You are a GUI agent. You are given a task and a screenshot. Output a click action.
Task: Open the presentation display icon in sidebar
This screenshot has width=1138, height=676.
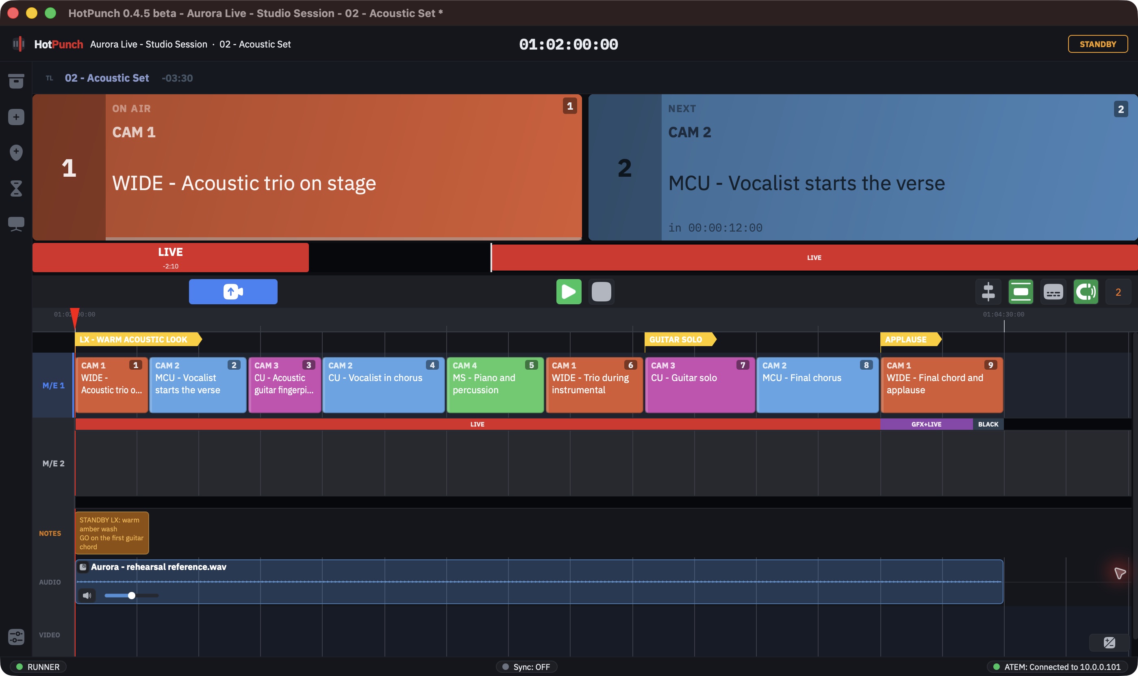pyautogui.click(x=16, y=224)
